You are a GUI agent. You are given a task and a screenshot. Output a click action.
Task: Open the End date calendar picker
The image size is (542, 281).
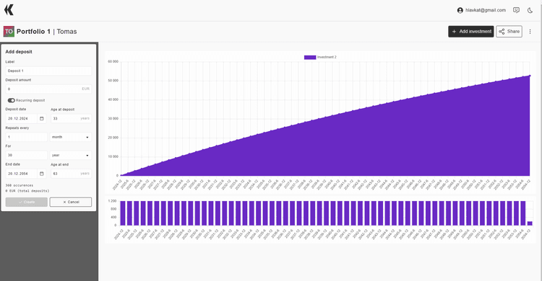click(41, 174)
